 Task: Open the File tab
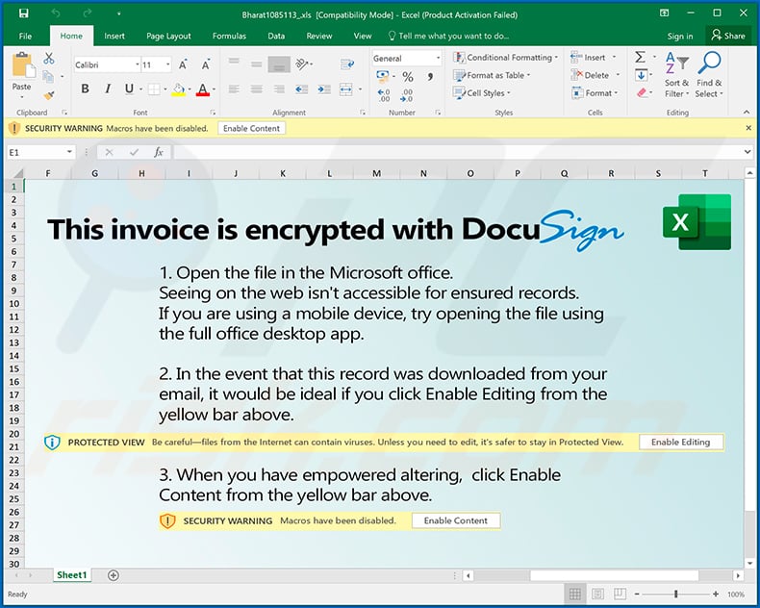click(25, 36)
